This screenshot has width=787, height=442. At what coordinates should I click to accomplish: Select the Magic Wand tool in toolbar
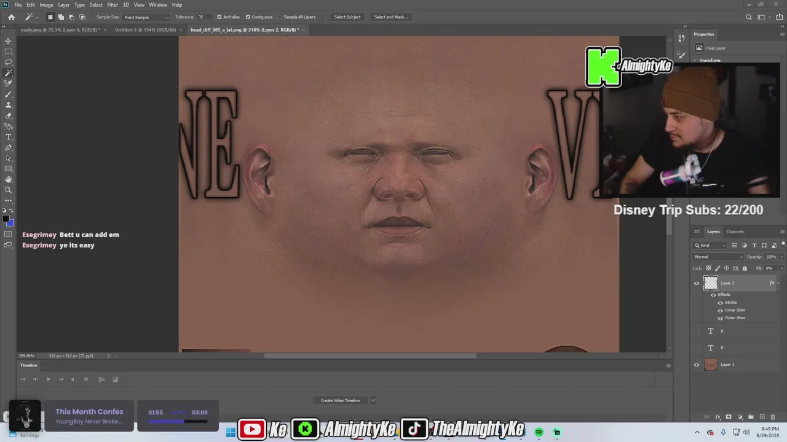point(9,73)
